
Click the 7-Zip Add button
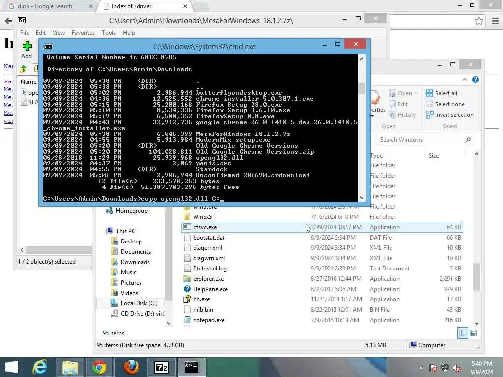27,50
